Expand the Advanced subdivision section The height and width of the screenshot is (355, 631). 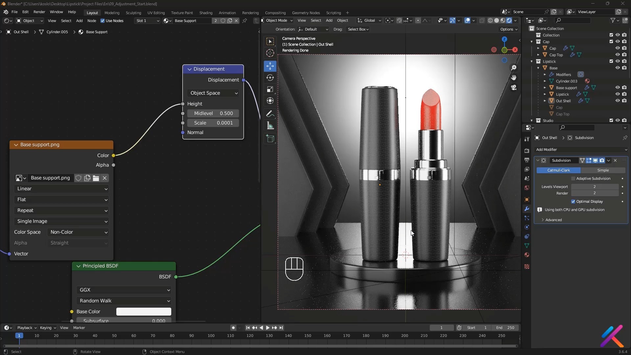(553, 220)
